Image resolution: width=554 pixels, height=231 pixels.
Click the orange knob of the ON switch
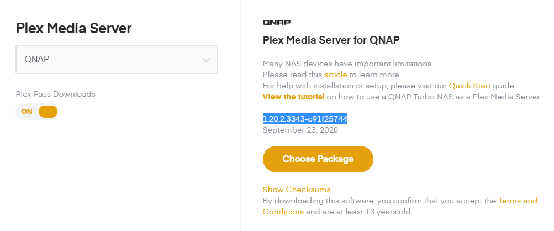tap(48, 112)
